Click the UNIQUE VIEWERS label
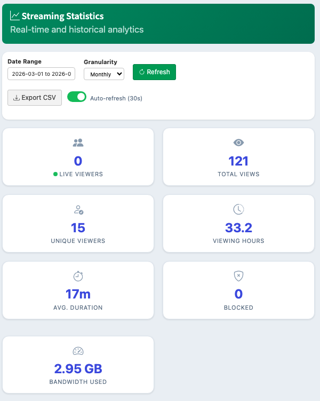This screenshot has height=401, width=320. [x=78, y=241]
